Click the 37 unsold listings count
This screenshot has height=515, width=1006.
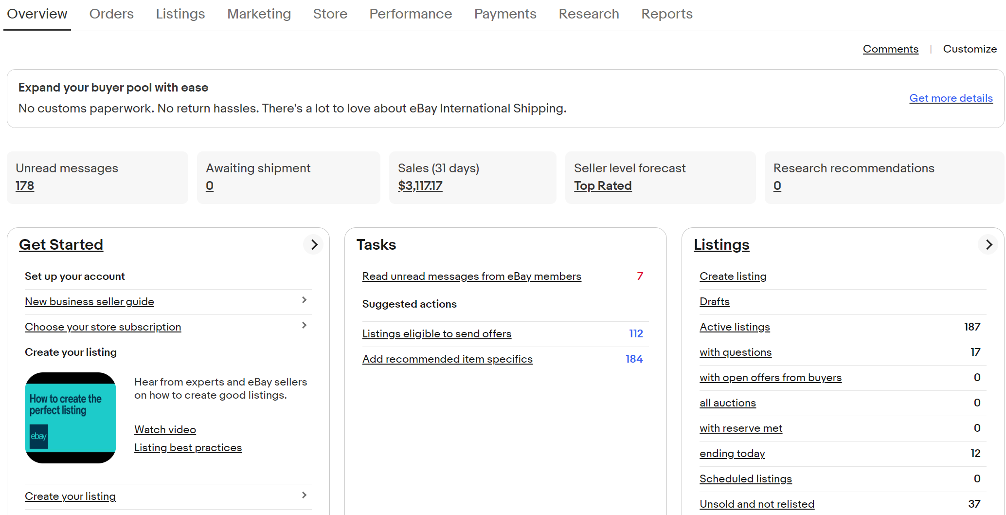pyautogui.click(x=974, y=504)
